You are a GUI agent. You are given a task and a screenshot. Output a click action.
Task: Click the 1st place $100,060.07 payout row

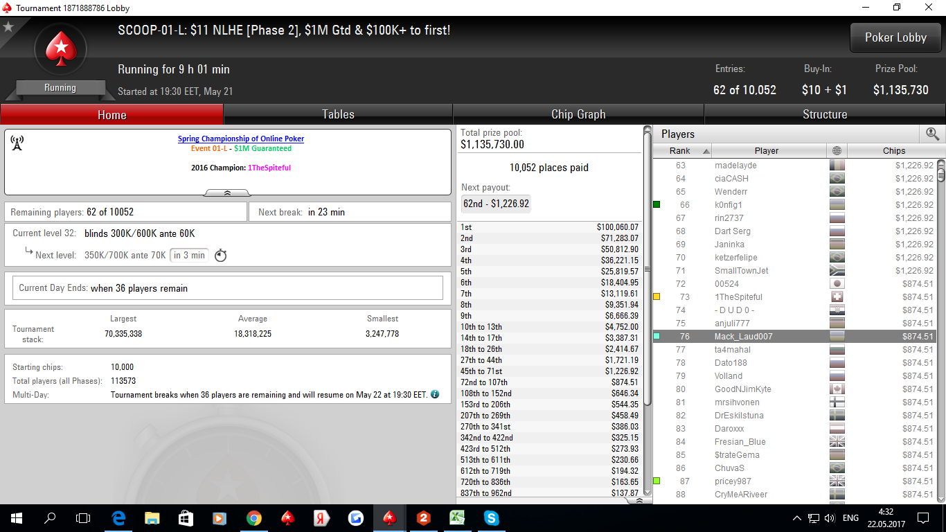[x=550, y=227]
